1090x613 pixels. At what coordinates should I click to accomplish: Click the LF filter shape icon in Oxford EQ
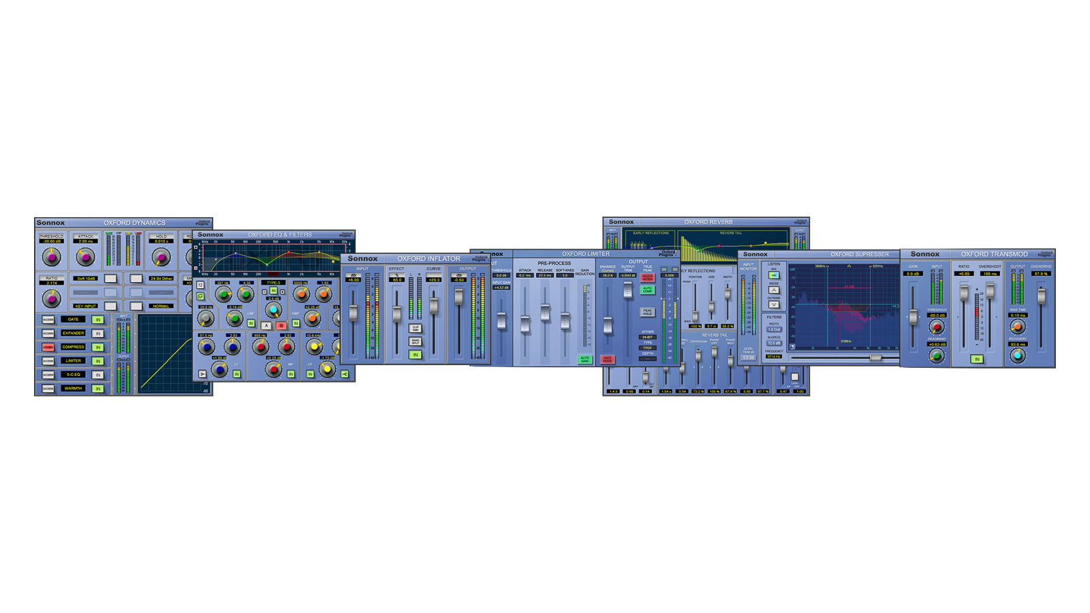[200, 296]
